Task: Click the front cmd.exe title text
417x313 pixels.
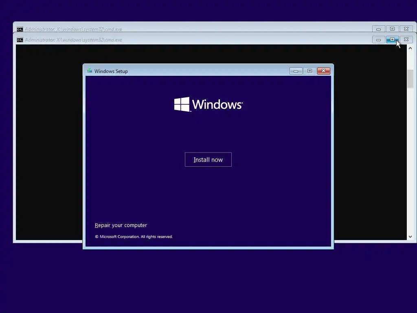Action: tap(73, 40)
